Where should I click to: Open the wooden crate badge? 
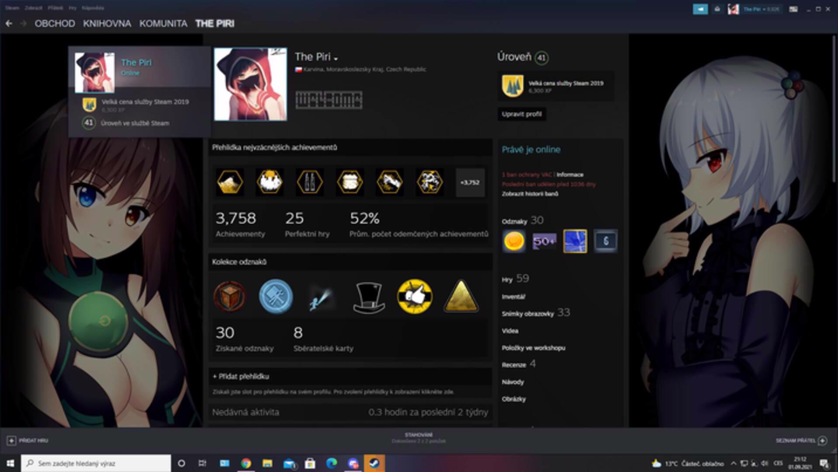click(230, 297)
